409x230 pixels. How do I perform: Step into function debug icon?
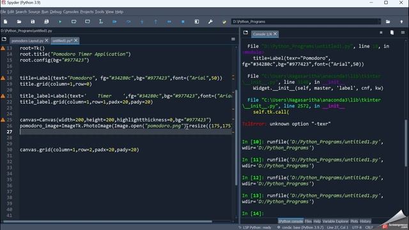click(142, 22)
